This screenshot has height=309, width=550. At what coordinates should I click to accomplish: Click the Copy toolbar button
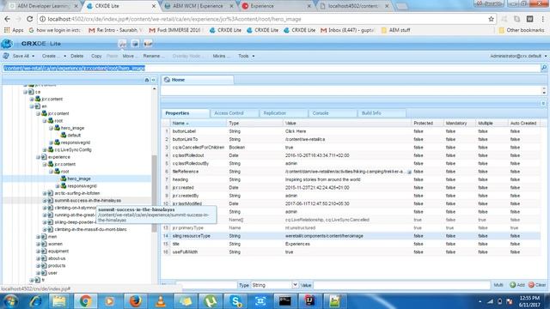(96, 56)
